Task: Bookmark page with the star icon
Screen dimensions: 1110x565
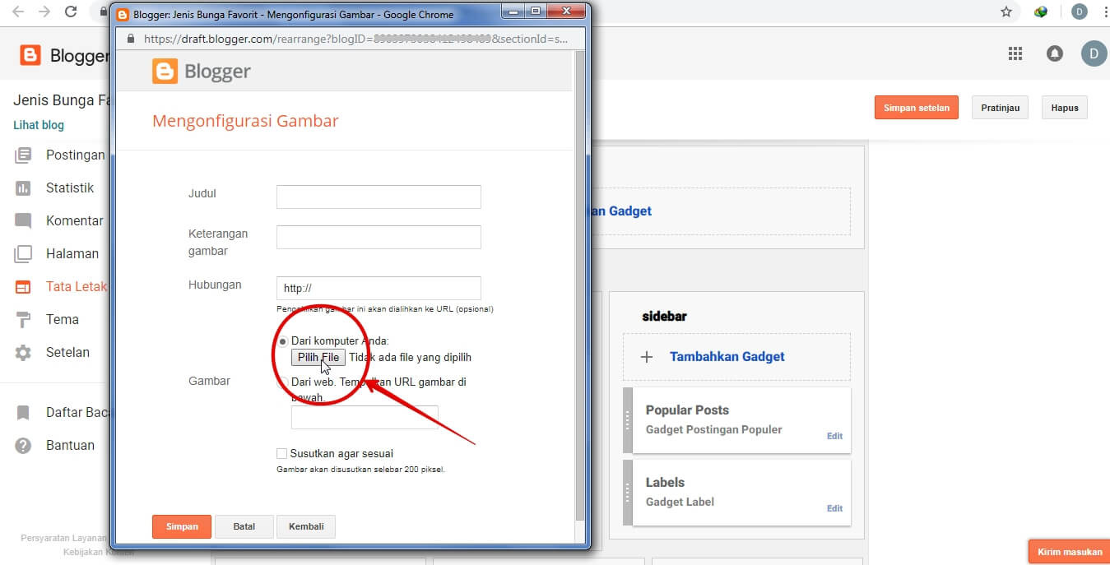Action: pyautogui.click(x=1006, y=12)
